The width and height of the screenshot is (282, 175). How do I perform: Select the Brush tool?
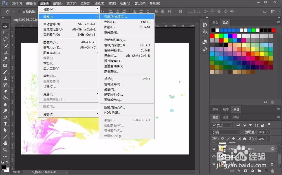[x=5, y=72]
